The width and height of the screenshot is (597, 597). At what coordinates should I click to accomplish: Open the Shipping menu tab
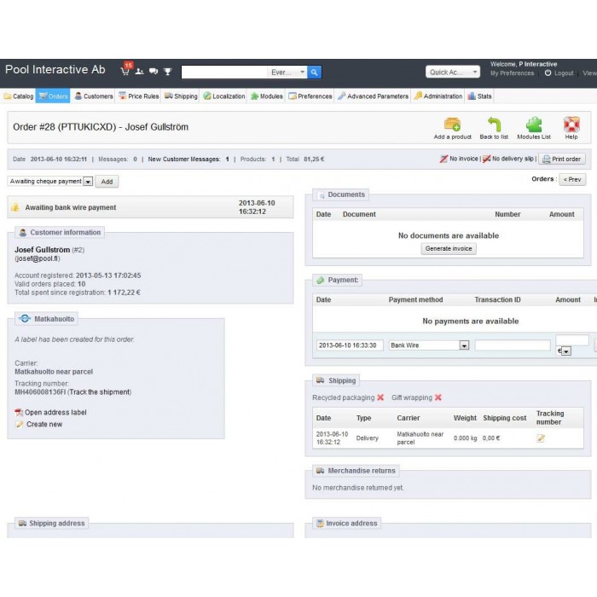click(x=181, y=96)
